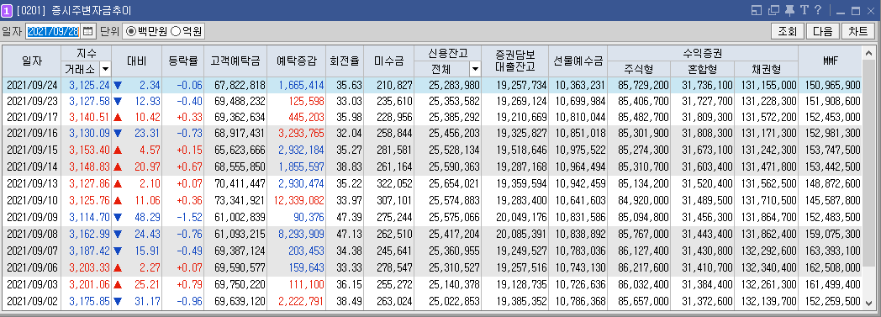Select the 2021/09/15 date cell
881x317 pixels.
[32, 150]
